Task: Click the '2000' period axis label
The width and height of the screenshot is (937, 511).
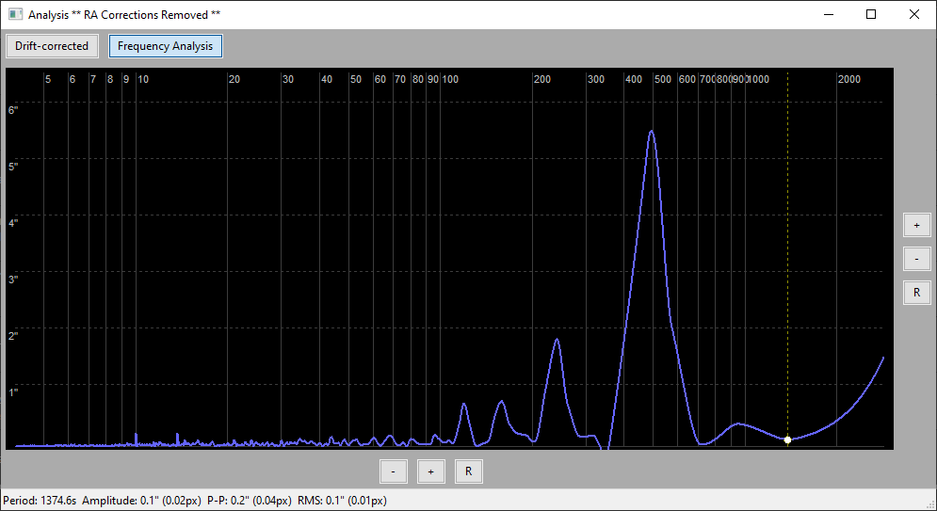Action: (x=848, y=79)
